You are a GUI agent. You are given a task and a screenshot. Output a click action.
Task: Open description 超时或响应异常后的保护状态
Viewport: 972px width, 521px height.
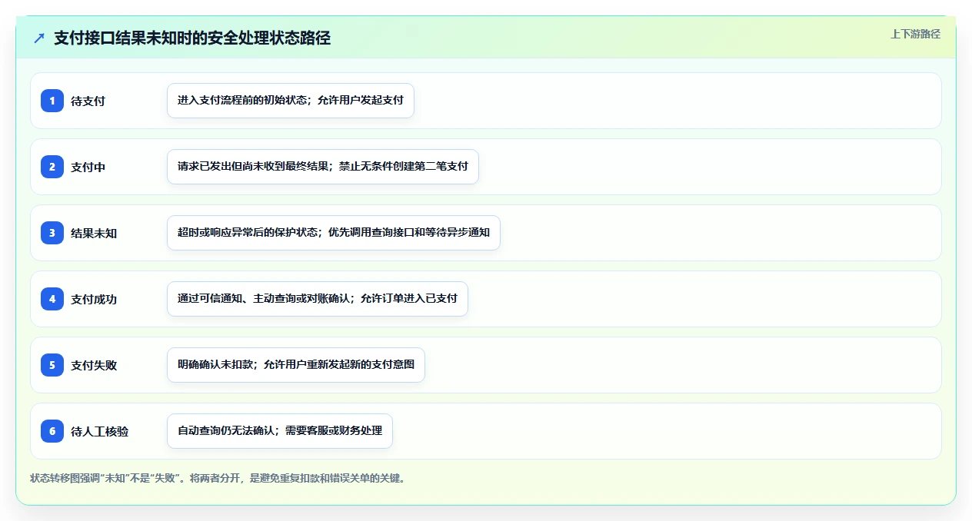[334, 233]
